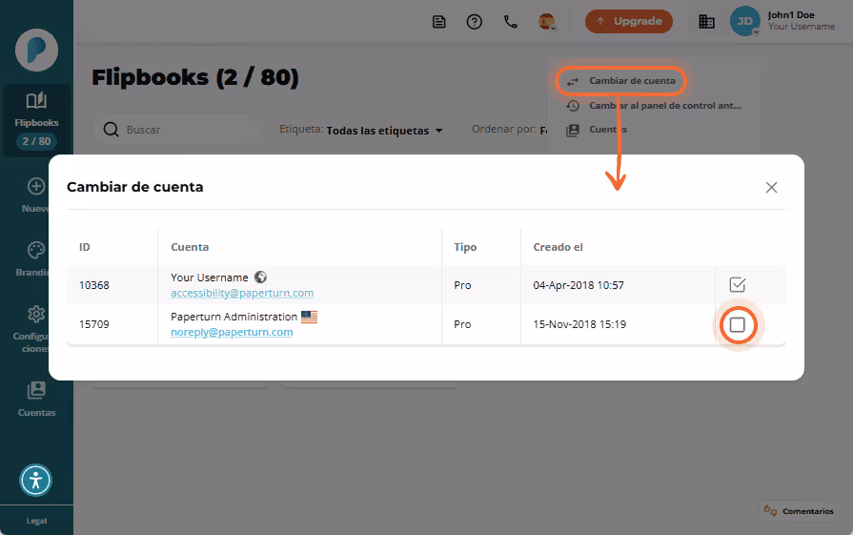The image size is (853, 535).
Task: Click the Upgrade button
Action: [x=629, y=21]
